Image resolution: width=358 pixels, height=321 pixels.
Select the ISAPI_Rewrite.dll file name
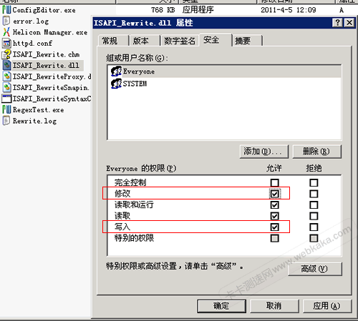click(46, 65)
